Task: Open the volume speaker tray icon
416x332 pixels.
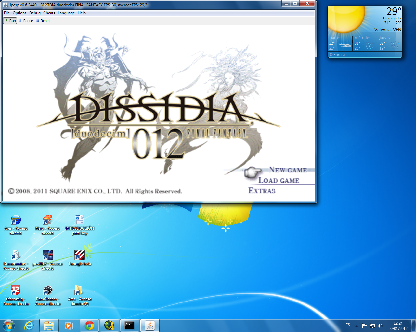Action: point(380,326)
